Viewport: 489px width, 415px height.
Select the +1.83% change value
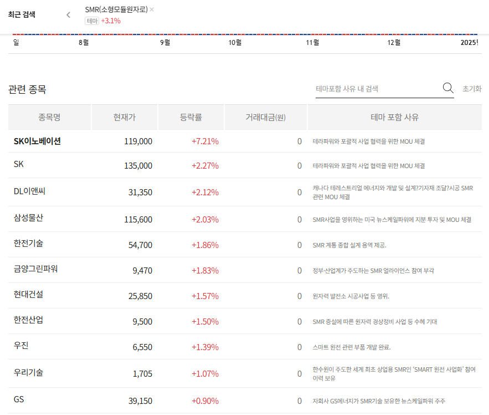205,270
